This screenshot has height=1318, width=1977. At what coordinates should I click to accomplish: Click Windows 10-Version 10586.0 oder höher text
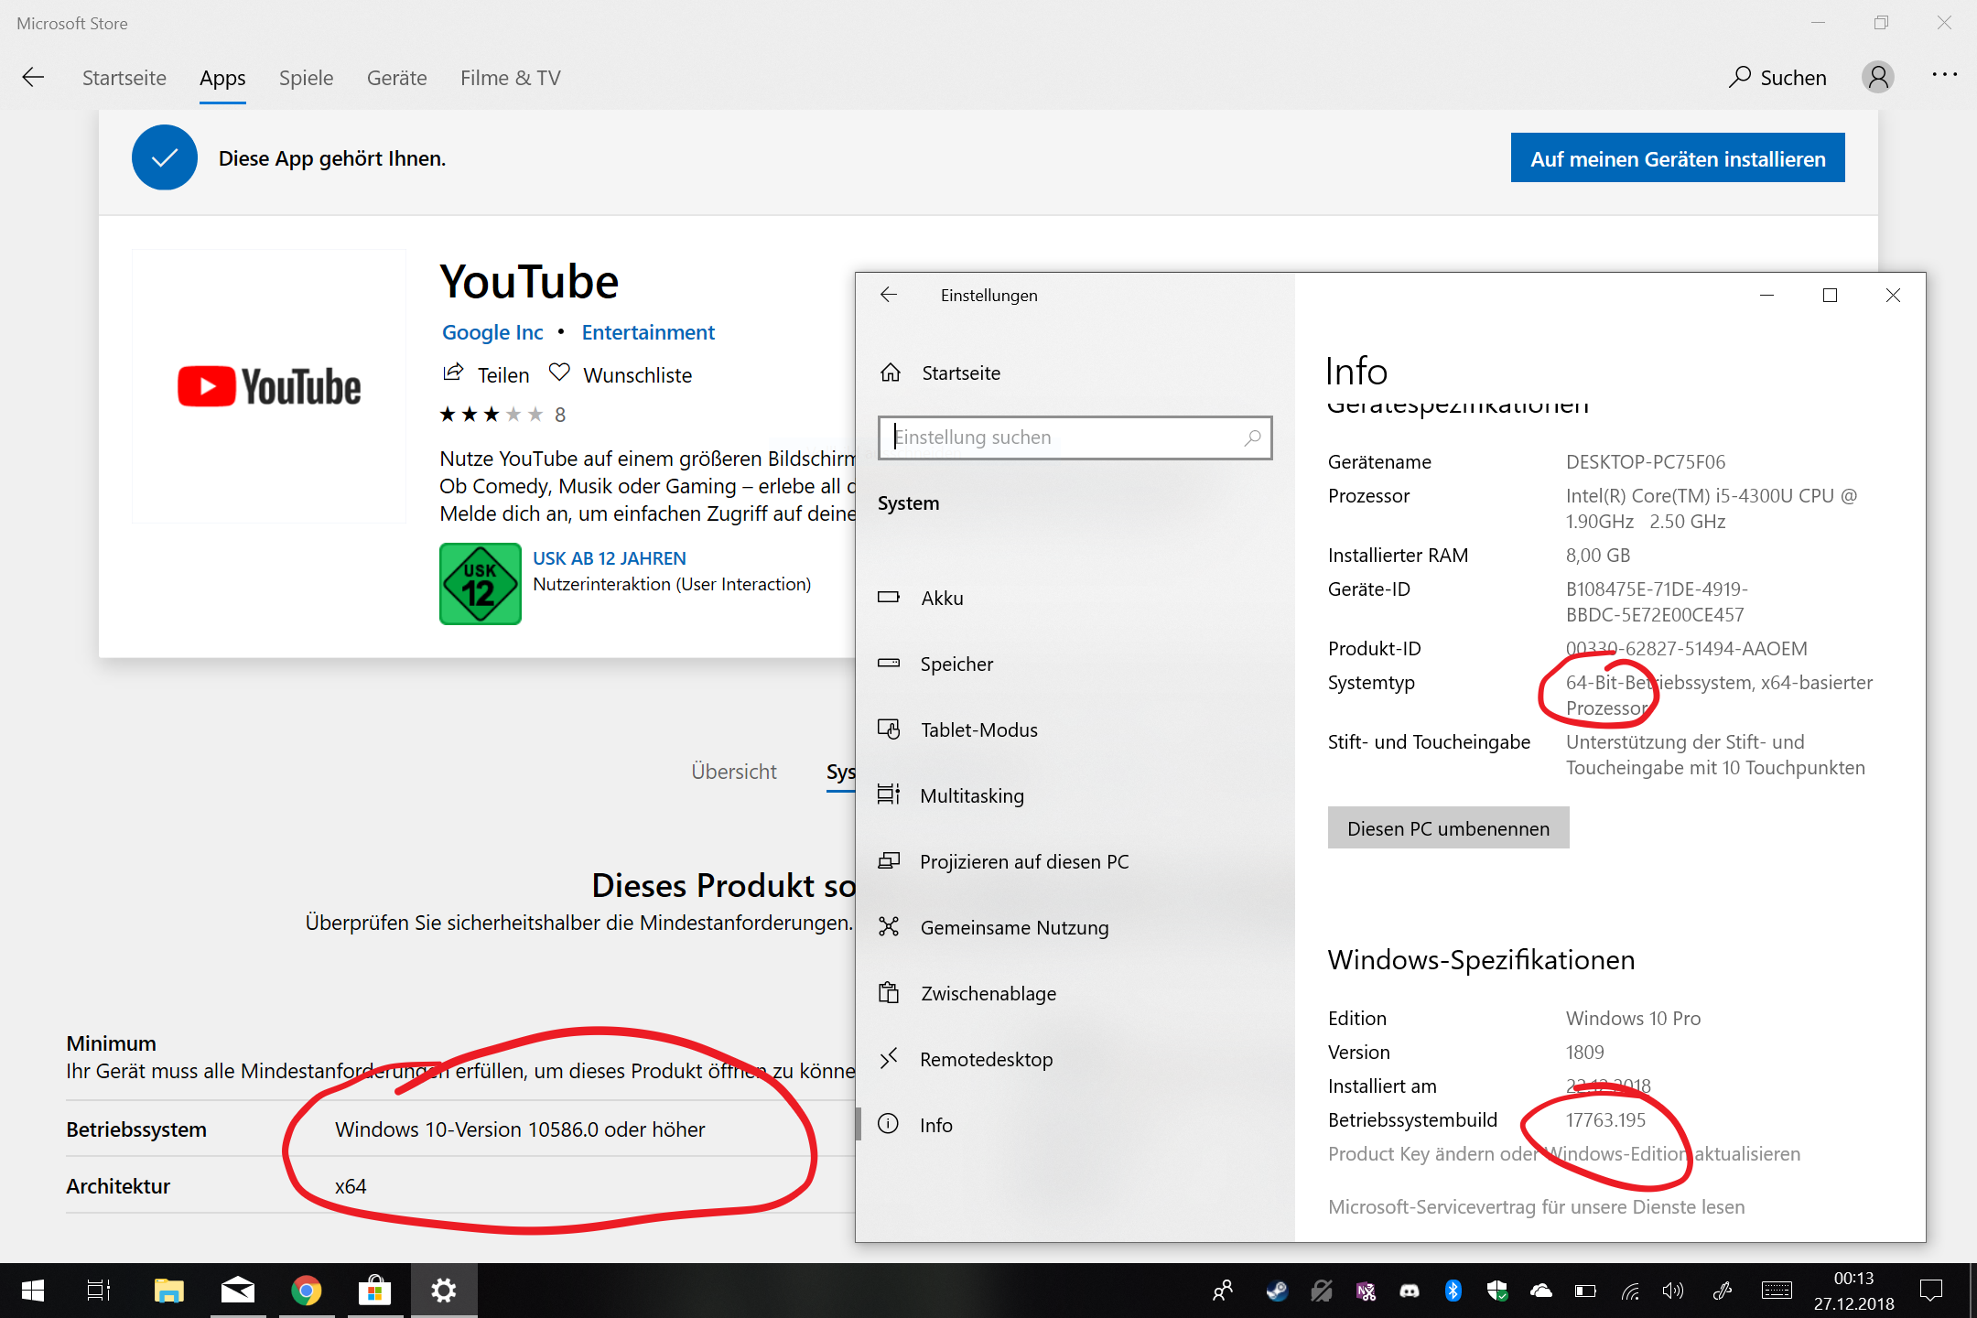click(x=520, y=1129)
